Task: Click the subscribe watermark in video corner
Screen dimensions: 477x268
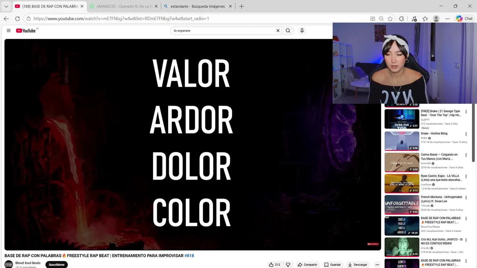Action: [373, 244]
